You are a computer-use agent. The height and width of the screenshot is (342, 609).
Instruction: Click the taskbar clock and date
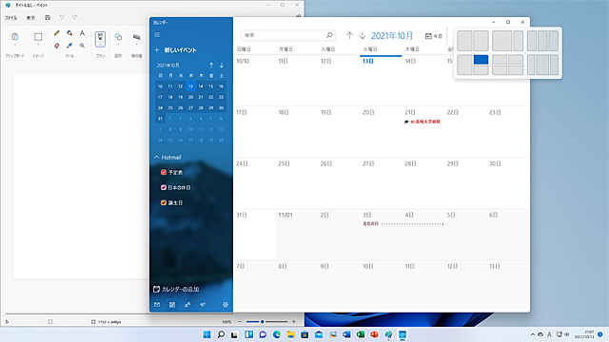(x=584, y=334)
